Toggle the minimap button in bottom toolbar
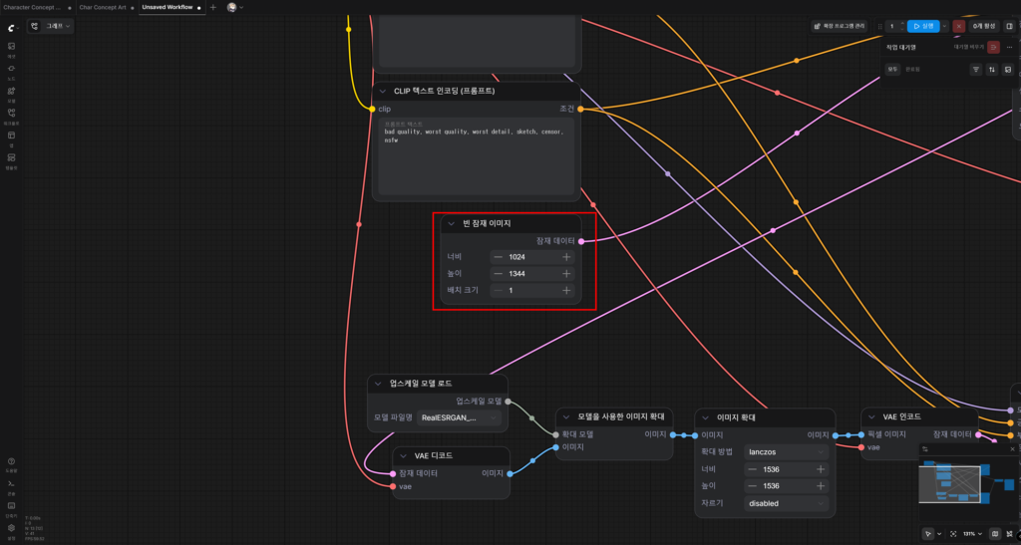Viewport: 1021px width, 545px height. click(x=995, y=534)
